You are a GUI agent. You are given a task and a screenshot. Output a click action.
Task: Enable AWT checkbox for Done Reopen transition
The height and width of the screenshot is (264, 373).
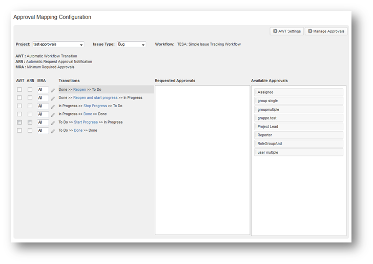coord(19,90)
